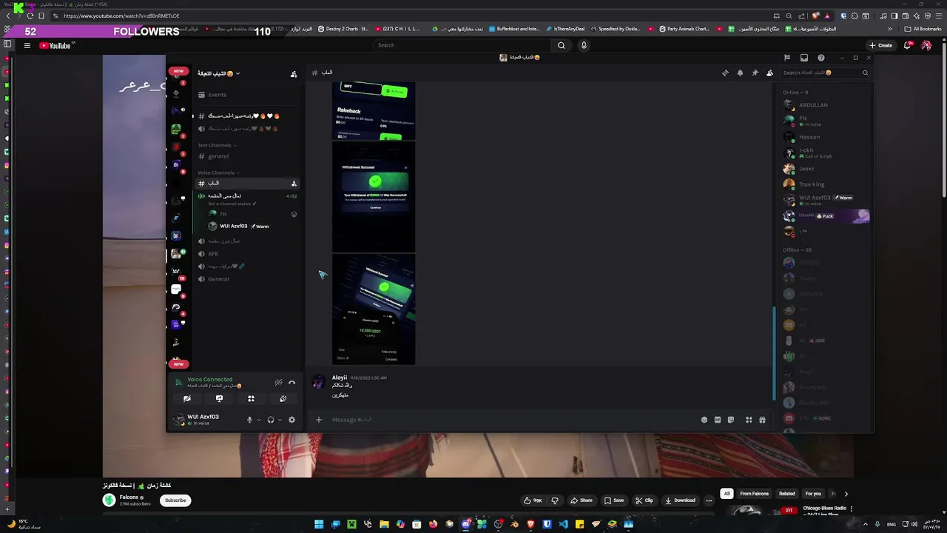Select Related filter chip
The image size is (947, 533).
(787, 494)
